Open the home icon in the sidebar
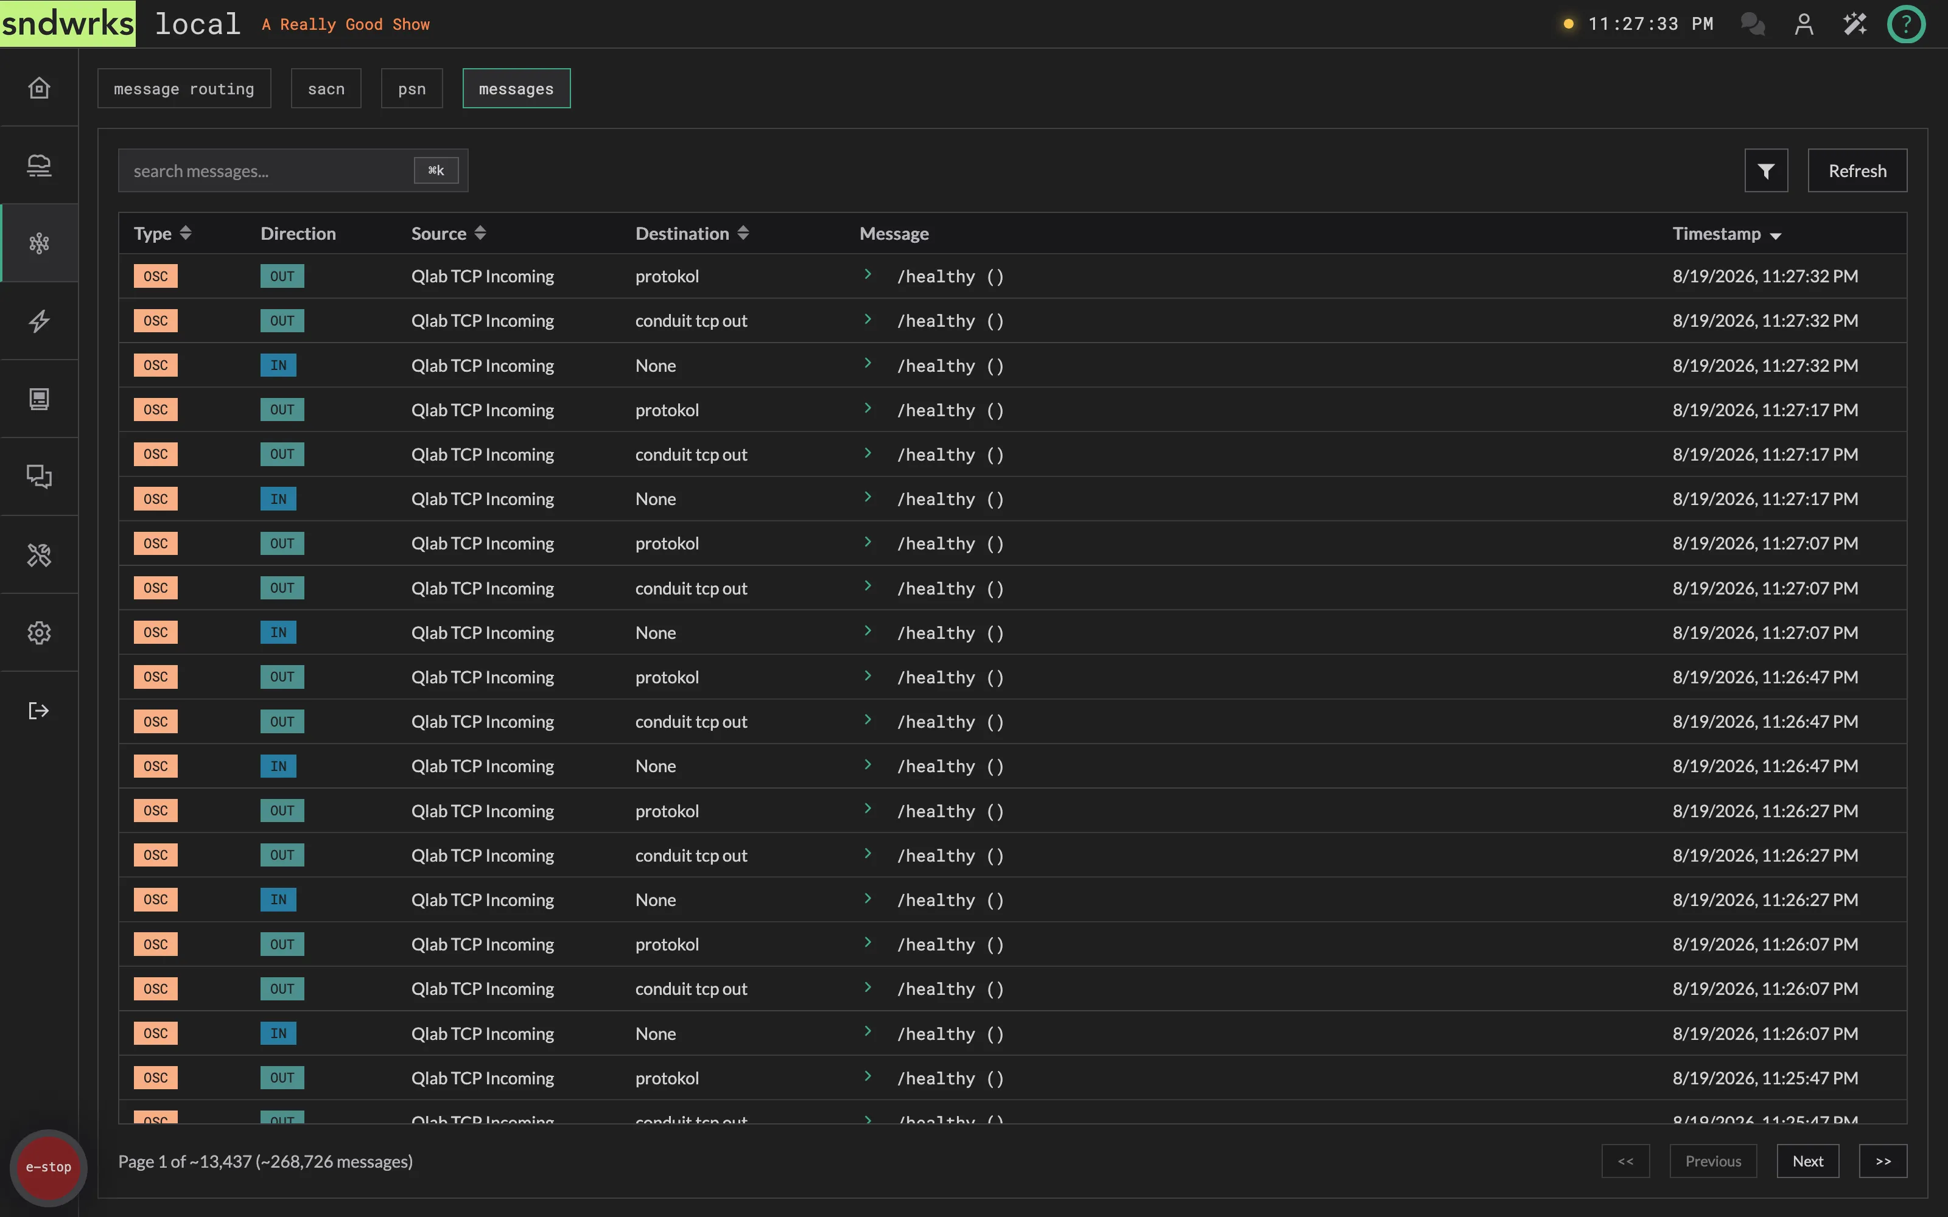 tap(38, 88)
